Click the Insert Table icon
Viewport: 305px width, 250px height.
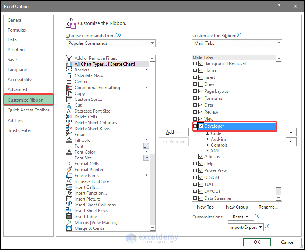coord(69,216)
